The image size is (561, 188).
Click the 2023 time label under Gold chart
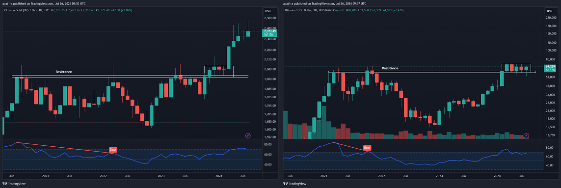click(x=161, y=176)
